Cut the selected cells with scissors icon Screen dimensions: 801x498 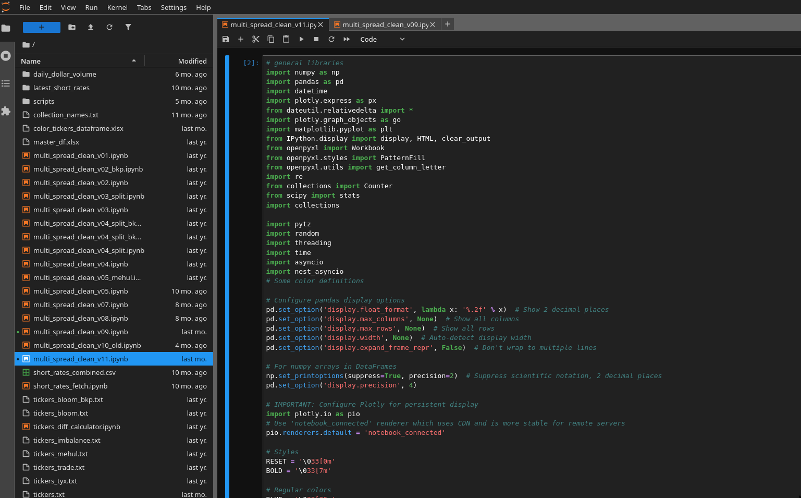pyautogui.click(x=256, y=39)
